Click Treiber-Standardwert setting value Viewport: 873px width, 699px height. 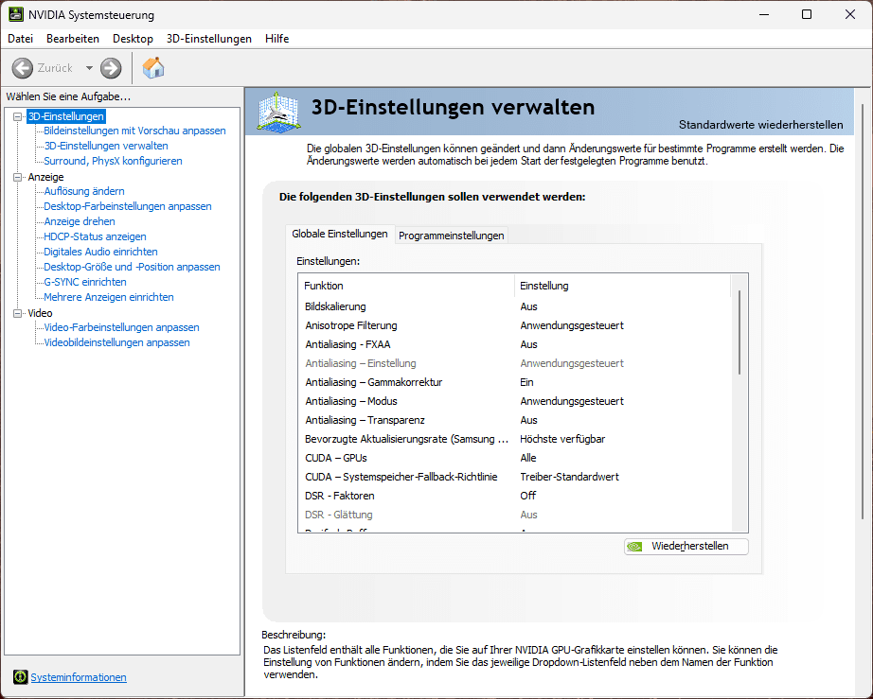(569, 477)
